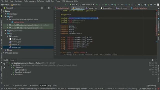Click the Debug app bug icon
160x90 pixels.
(106, 4)
